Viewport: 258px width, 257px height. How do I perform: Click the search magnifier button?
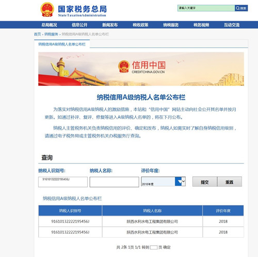coord(241,8)
